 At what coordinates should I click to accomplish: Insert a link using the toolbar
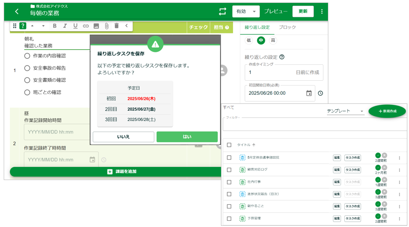86,26
